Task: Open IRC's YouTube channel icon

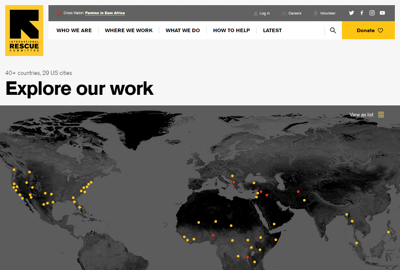Action: point(382,13)
